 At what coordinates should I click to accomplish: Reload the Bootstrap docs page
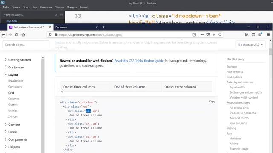pyautogui.click(x=17, y=35)
